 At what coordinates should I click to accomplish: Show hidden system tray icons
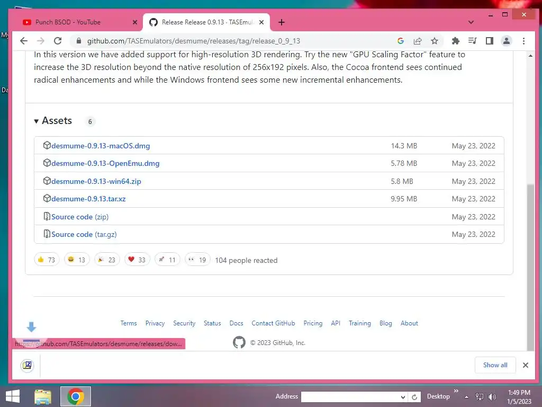click(x=467, y=397)
